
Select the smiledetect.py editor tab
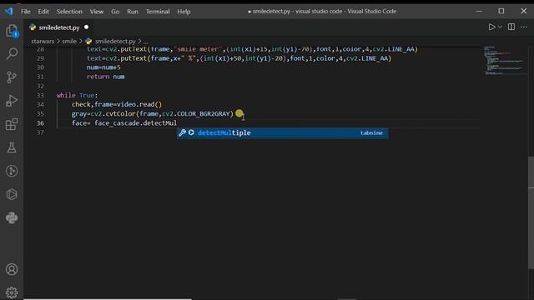58,27
